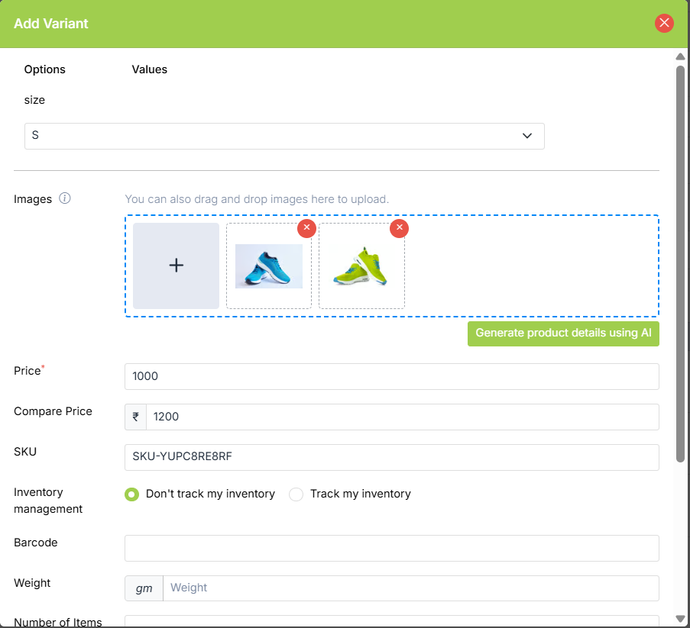The width and height of the screenshot is (690, 628).
Task: Open the green shoe thumbnail
Action: (361, 266)
